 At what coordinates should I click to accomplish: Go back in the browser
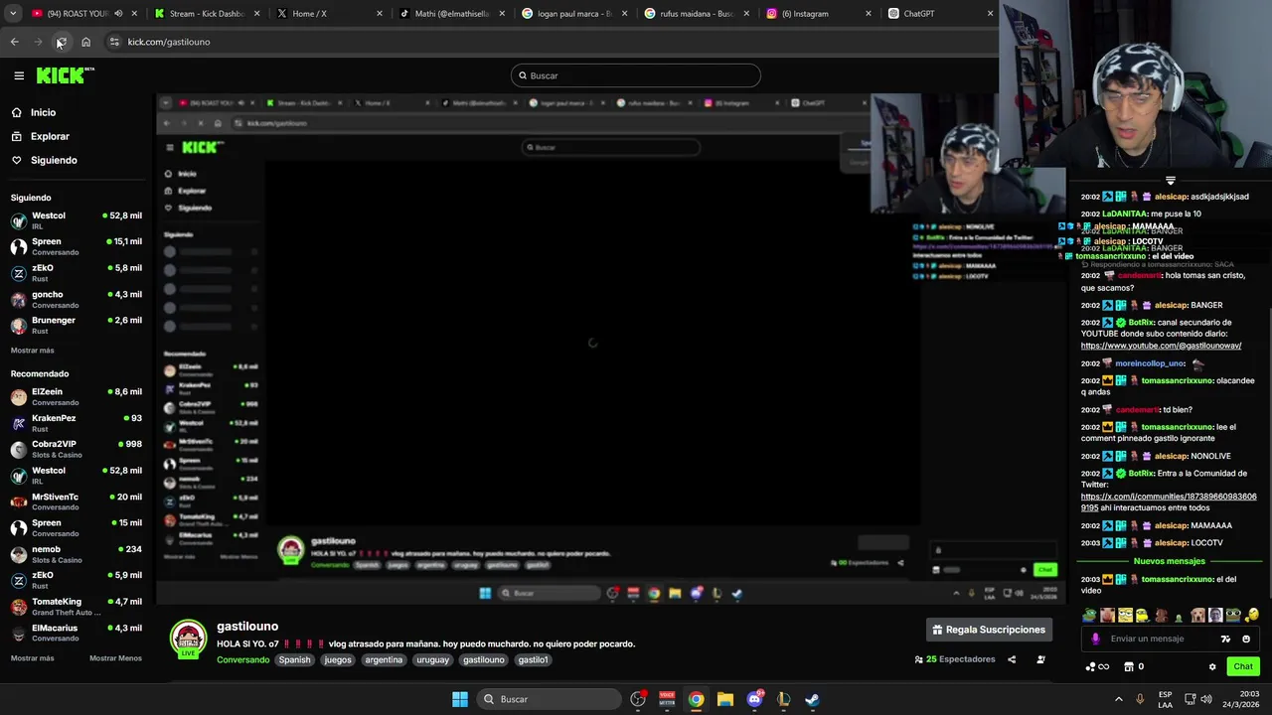[15, 42]
